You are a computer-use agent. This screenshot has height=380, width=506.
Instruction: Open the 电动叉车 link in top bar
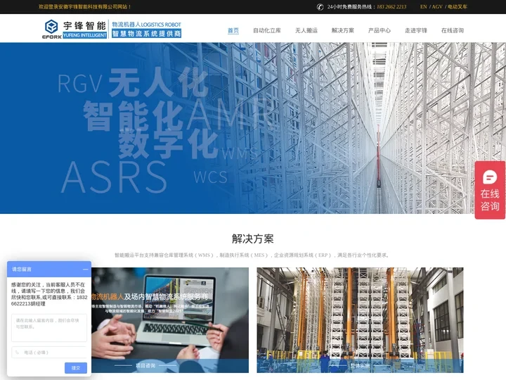coord(457,7)
